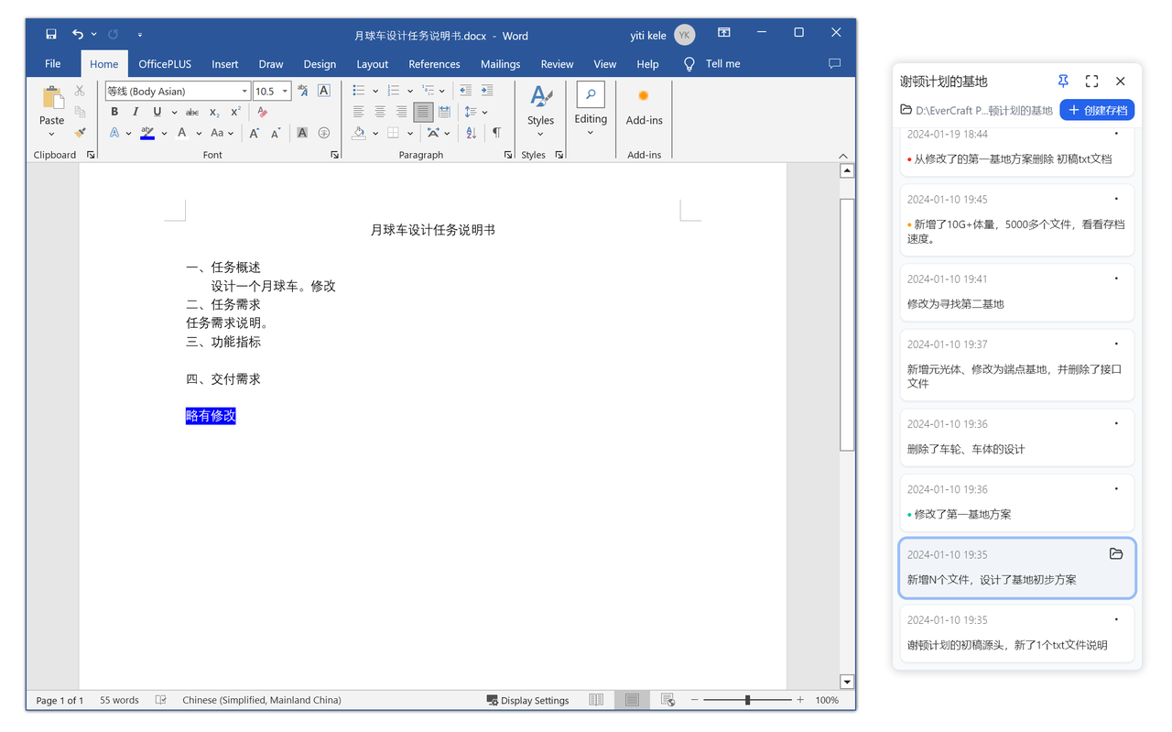Open the Underline style dropdown arrow

tap(174, 112)
